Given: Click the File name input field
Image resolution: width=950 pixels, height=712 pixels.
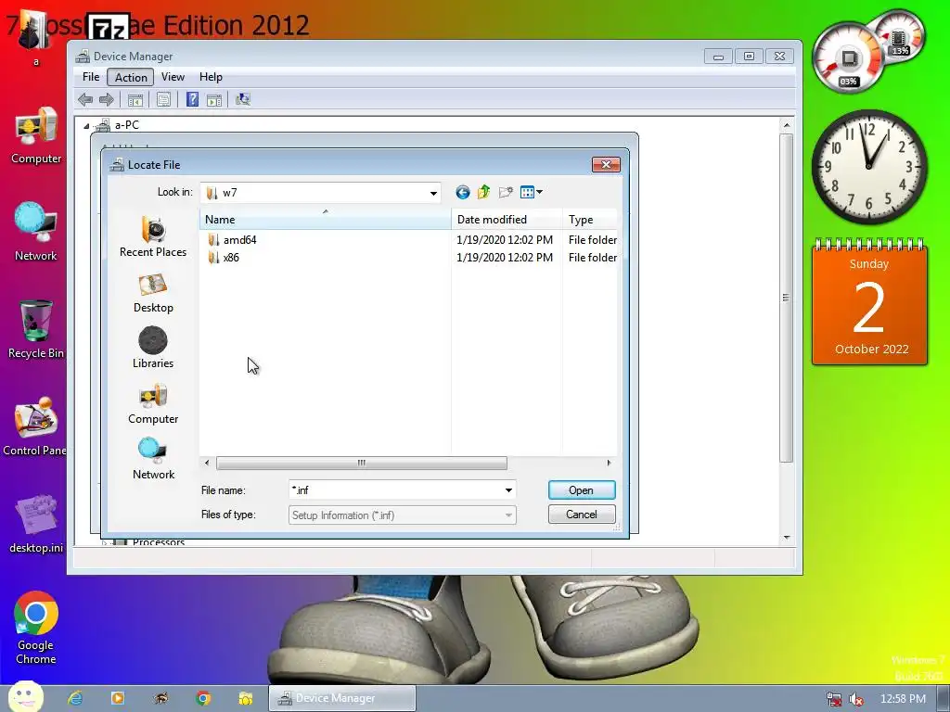Looking at the screenshot, I should point(396,490).
